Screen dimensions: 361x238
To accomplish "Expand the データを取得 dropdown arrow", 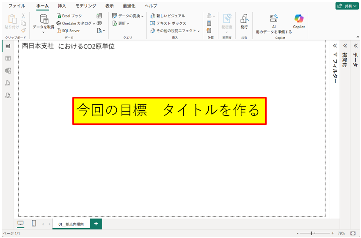I will (43, 32).
